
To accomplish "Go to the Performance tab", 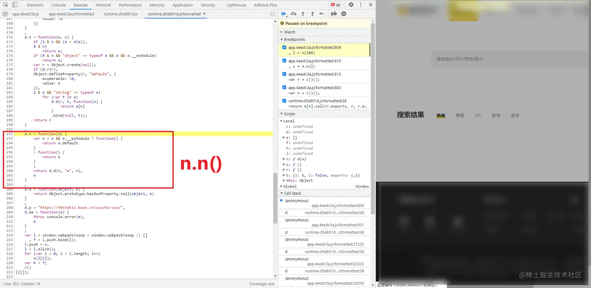I will (x=130, y=5).
